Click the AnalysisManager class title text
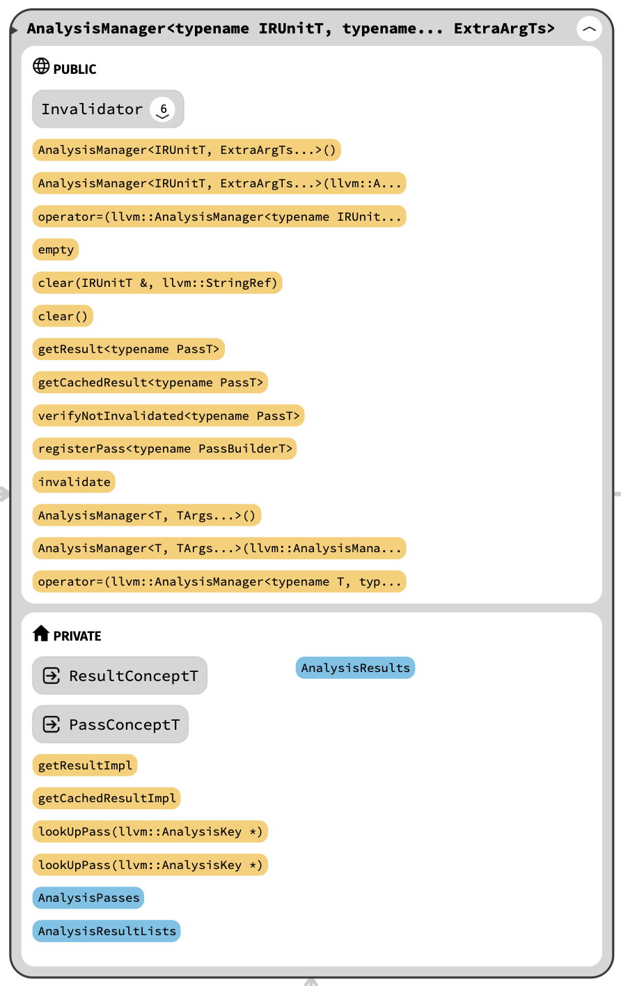Screen dimensions: 621x986 290,29
